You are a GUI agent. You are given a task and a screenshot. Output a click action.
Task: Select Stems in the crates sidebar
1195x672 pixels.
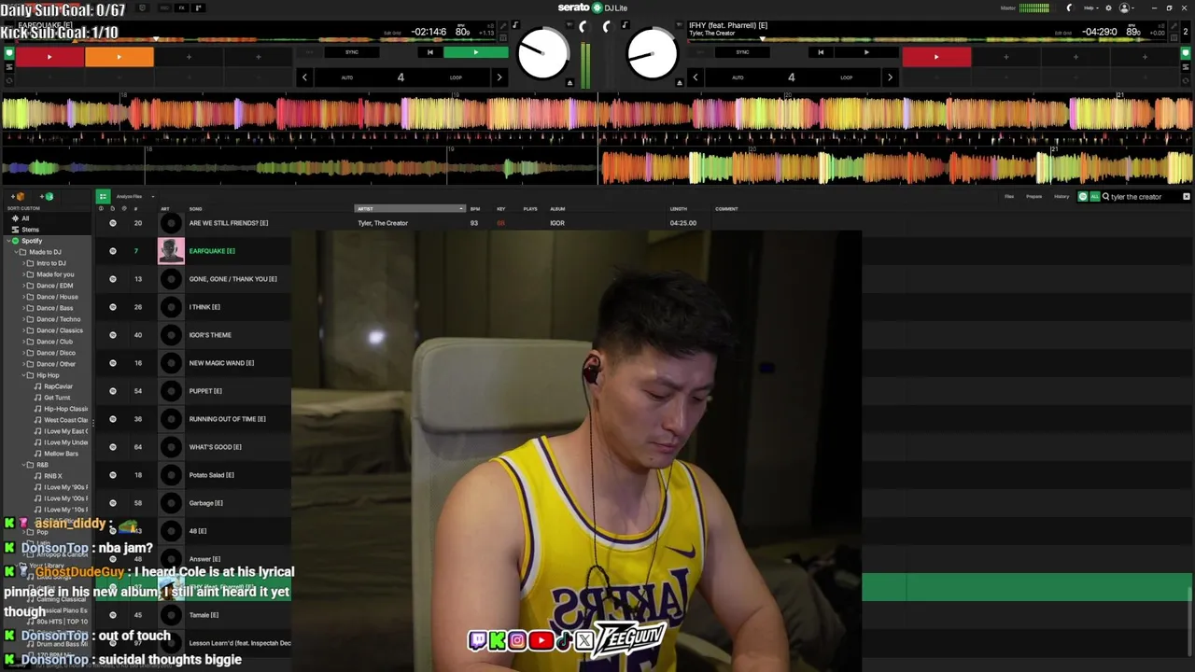pos(31,230)
